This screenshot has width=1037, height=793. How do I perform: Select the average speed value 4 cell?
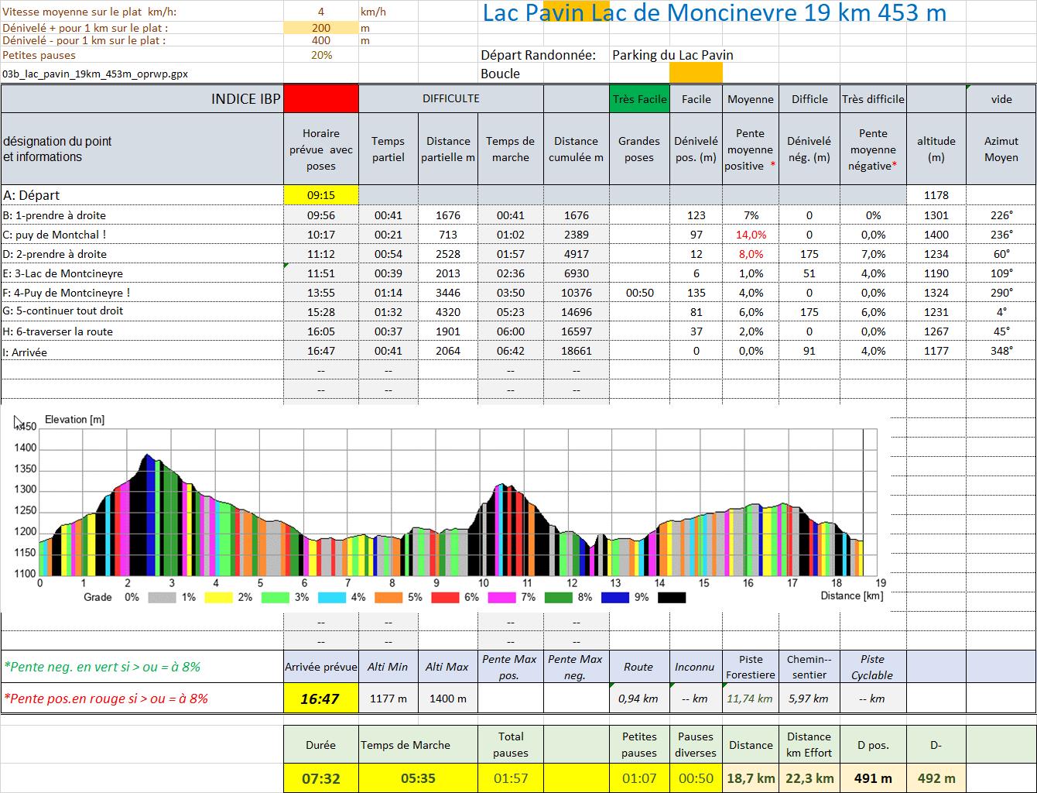321,12
